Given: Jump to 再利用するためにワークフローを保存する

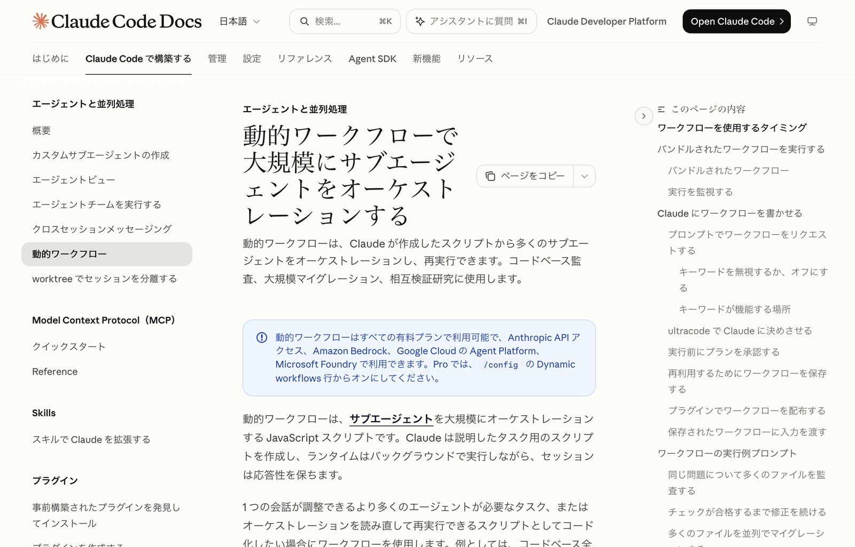Looking at the screenshot, I should (x=748, y=381).
